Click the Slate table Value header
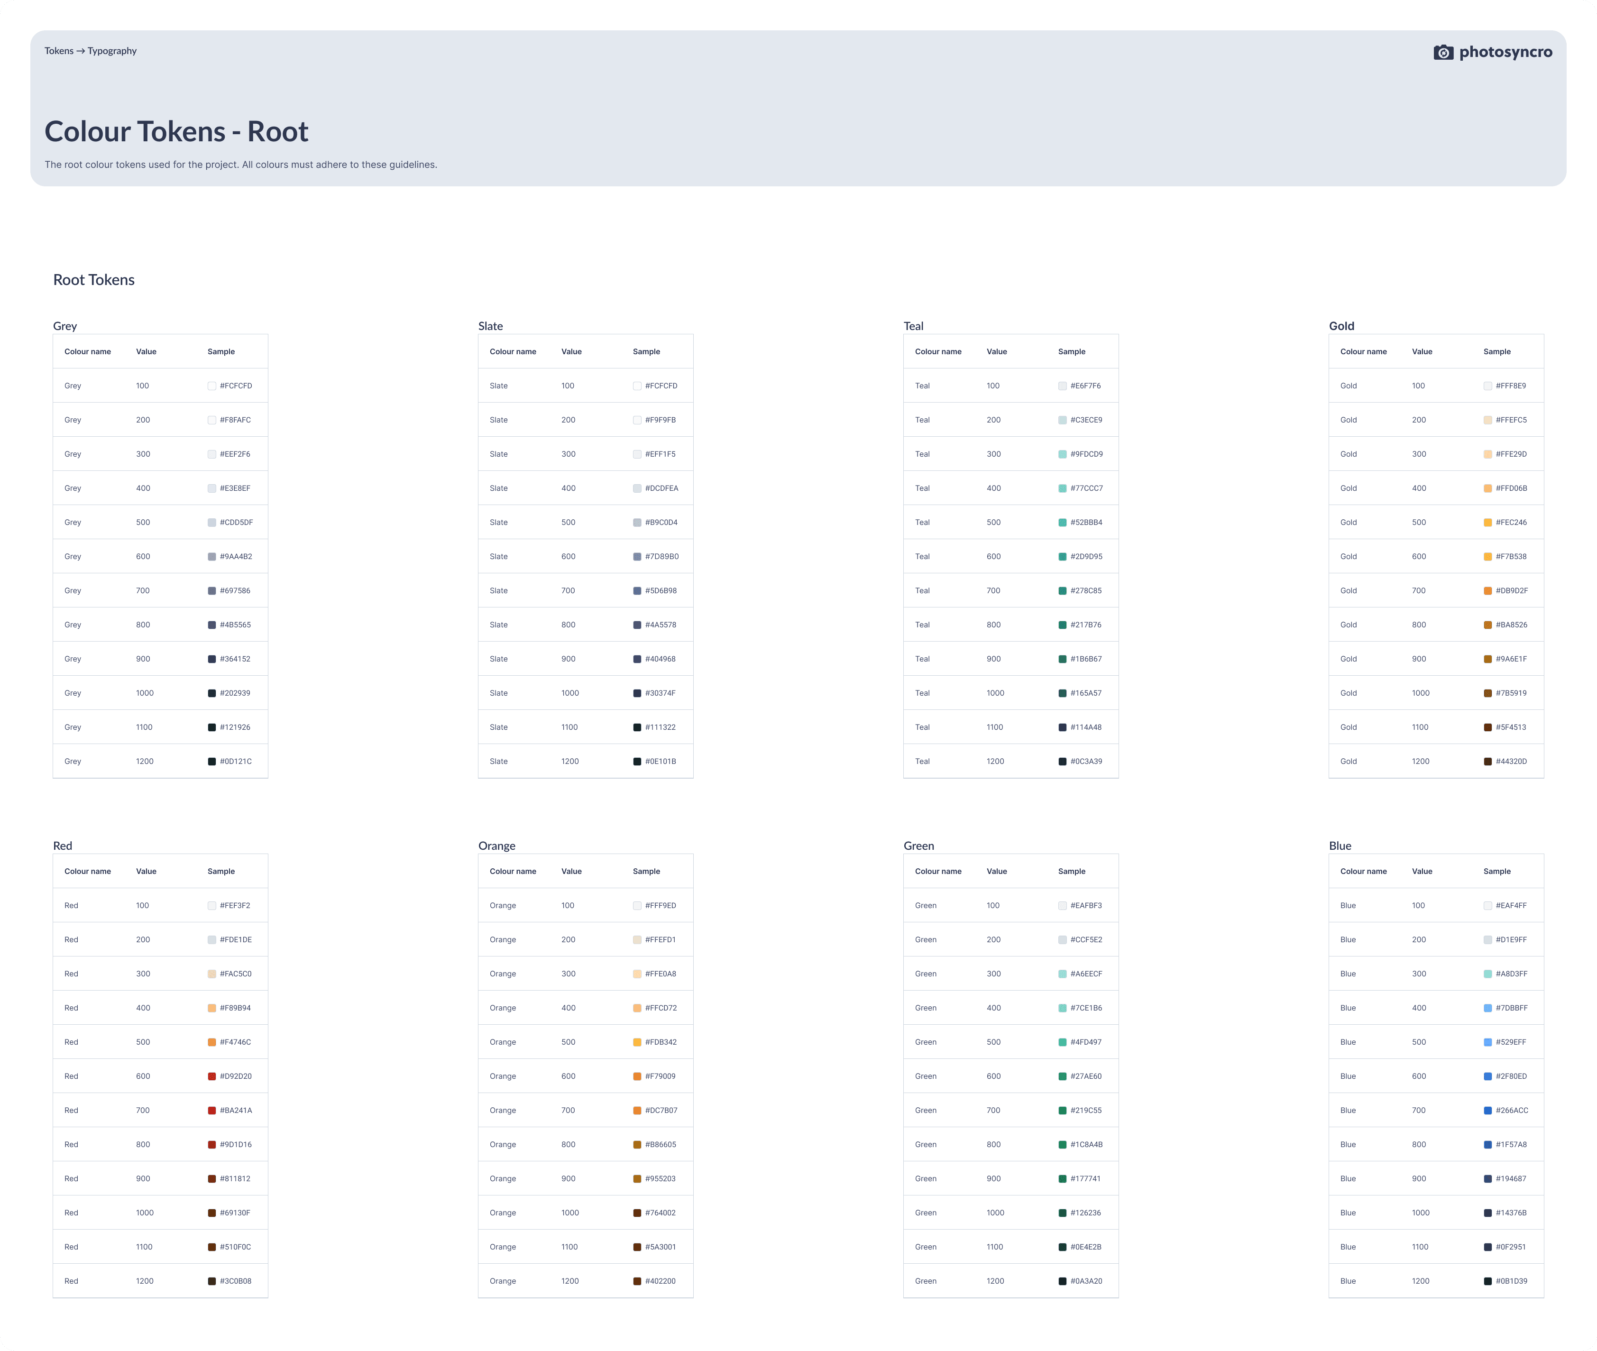The height and width of the screenshot is (1351, 1597). [x=571, y=351]
